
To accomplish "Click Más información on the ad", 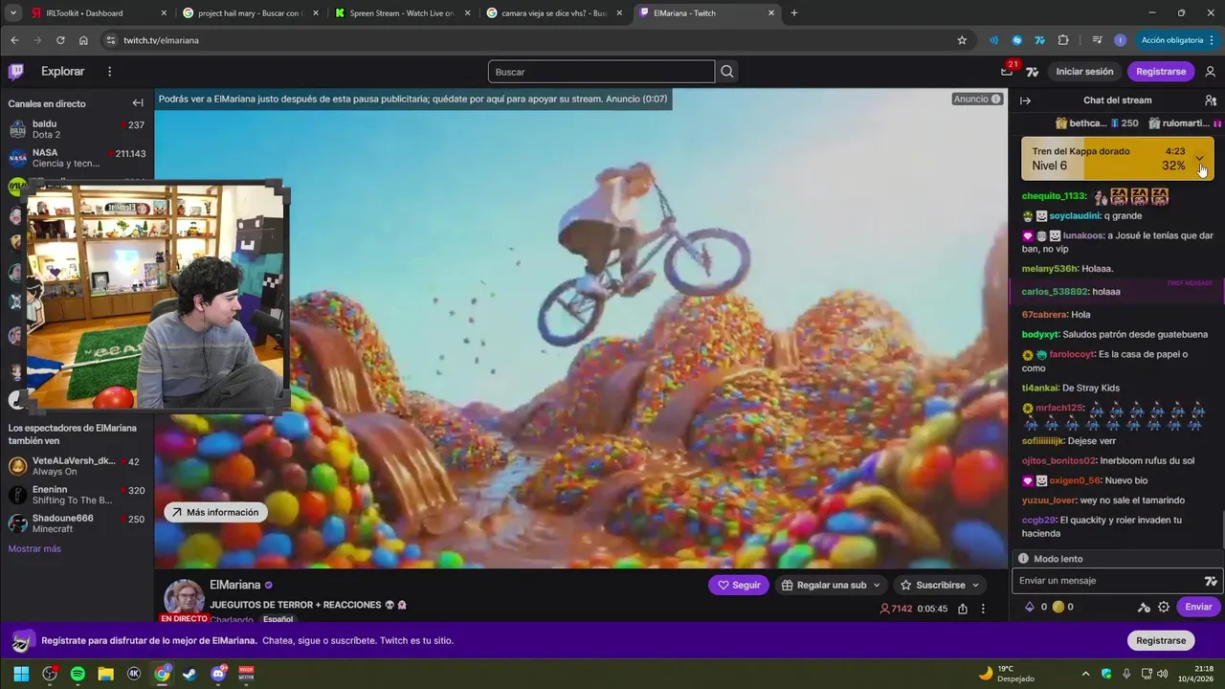I will coord(215,512).
